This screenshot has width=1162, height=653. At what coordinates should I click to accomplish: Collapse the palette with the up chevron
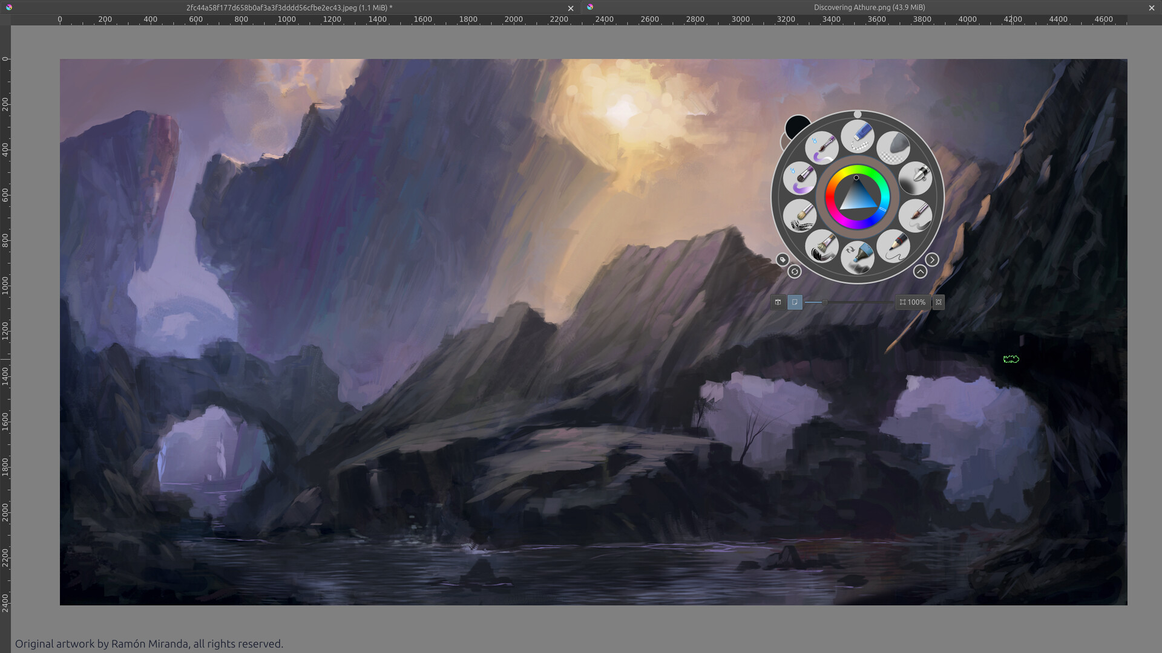coord(921,271)
